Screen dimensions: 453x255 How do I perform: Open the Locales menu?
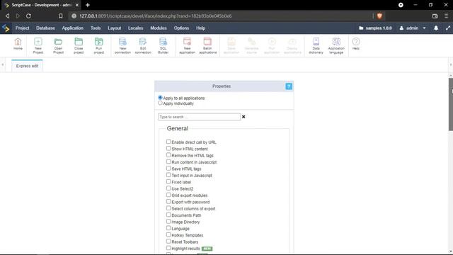click(x=135, y=28)
